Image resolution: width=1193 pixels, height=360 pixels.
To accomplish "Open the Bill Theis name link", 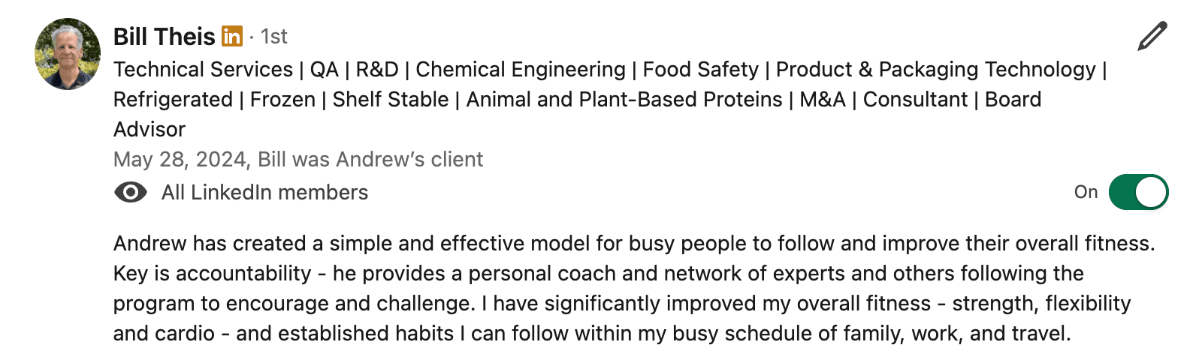I will [x=164, y=36].
